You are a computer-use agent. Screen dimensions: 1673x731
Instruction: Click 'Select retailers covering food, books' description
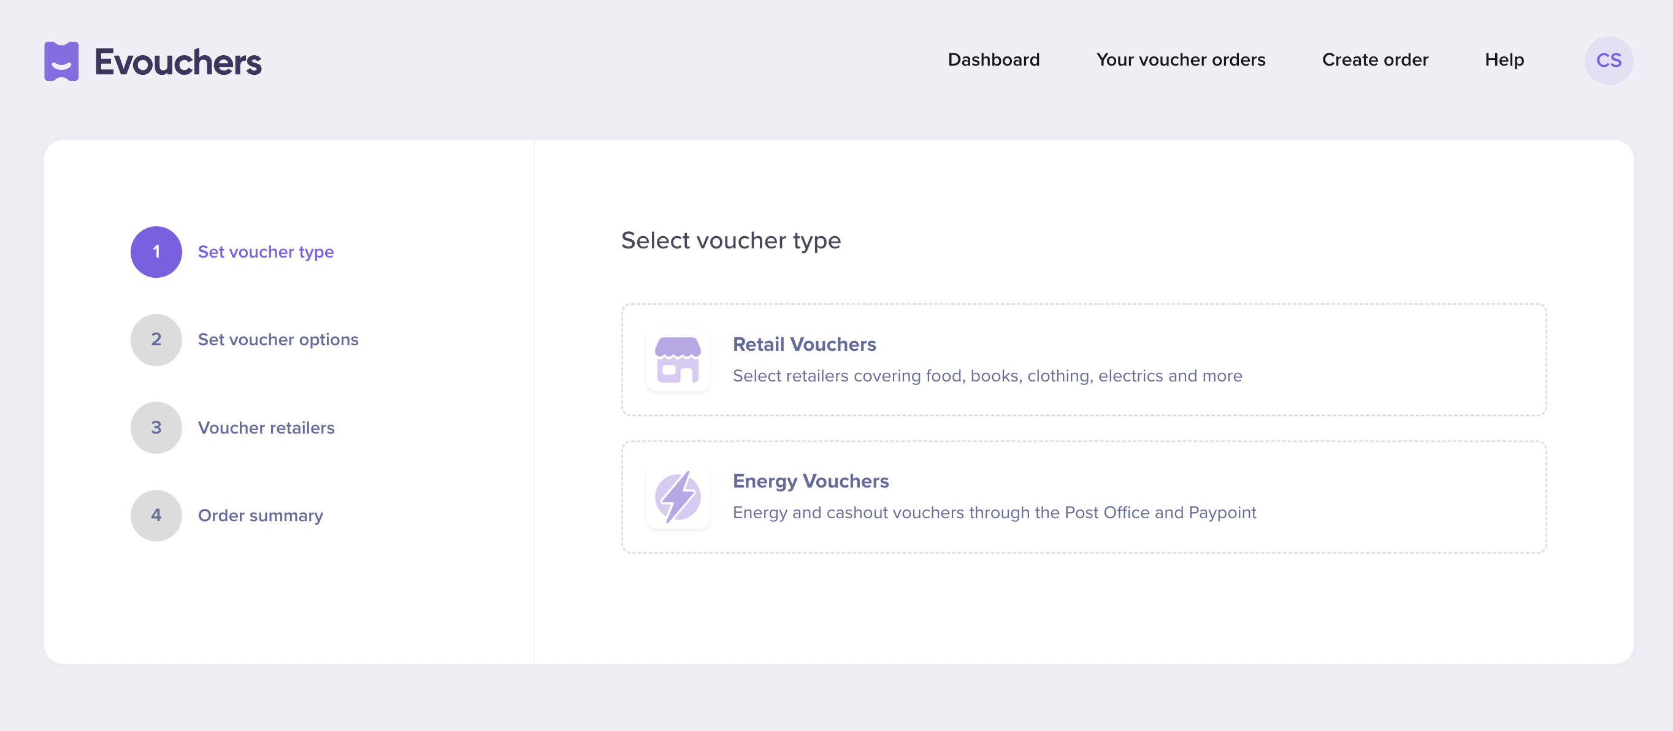pyautogui.click(x=987, y=376)
